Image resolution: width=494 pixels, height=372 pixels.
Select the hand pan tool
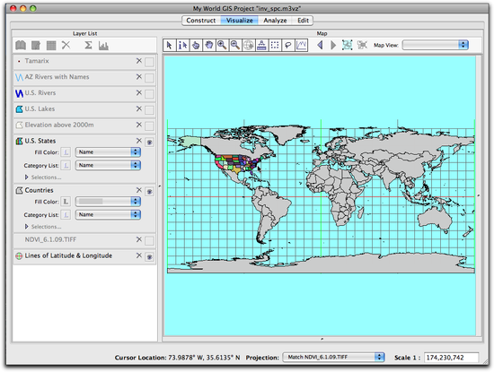[x=209, y=46]
